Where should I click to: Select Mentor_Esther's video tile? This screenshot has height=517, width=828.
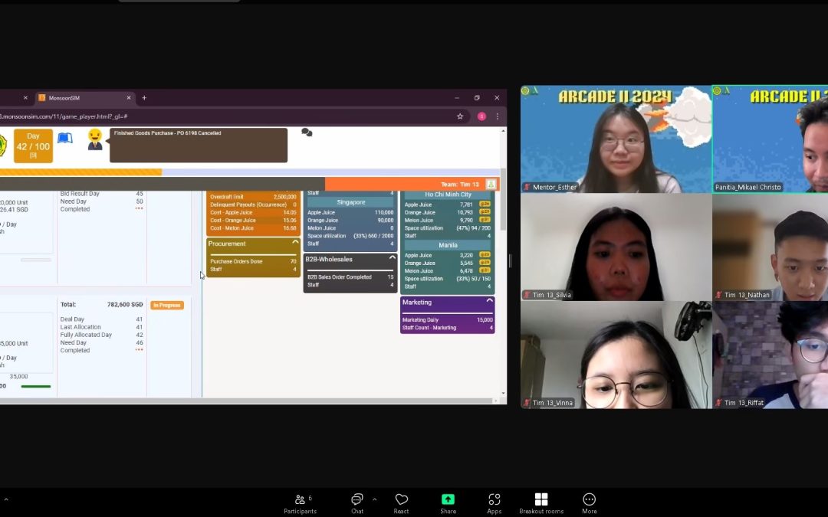click(616, 139)
